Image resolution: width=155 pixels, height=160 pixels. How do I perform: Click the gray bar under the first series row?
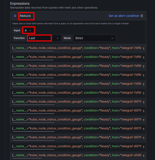[x=33, y=51]
